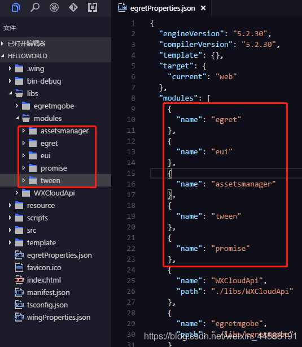Expand the eui folder arrow

tap(24, 155)
